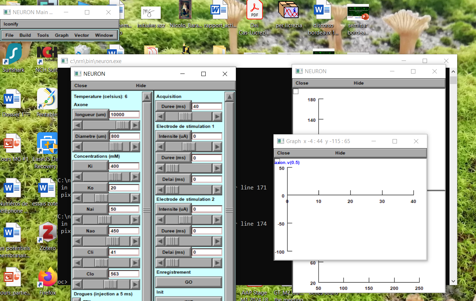This screenshot has width=476, height=301.
Task: Click the left panel scrollbar up arrow
Action: click(x=147, y=97)
